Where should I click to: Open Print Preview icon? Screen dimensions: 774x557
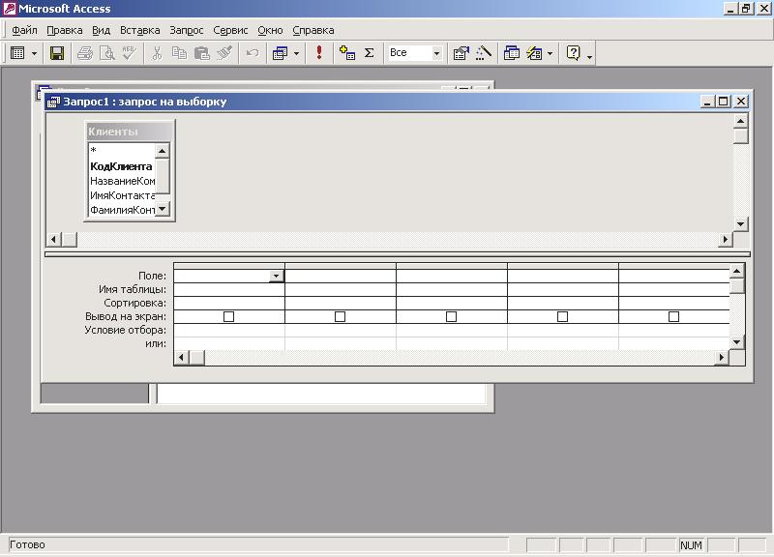[107, 53]
